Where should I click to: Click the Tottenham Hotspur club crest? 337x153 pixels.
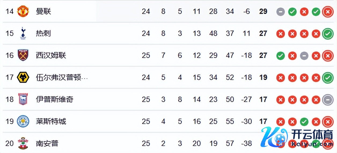23,34
